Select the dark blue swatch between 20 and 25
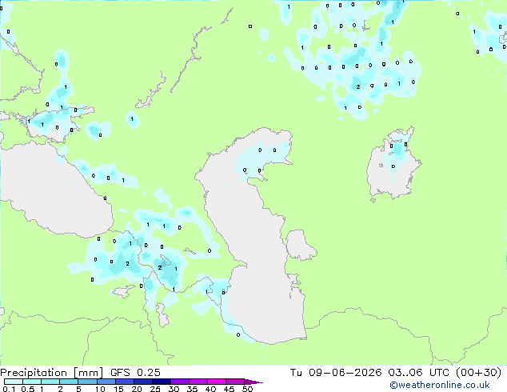Image resolution: width=507 pixels, height=392 pixels. 142,382
